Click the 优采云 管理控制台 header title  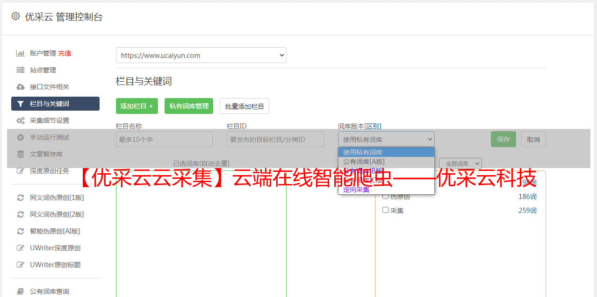[64, 17]
